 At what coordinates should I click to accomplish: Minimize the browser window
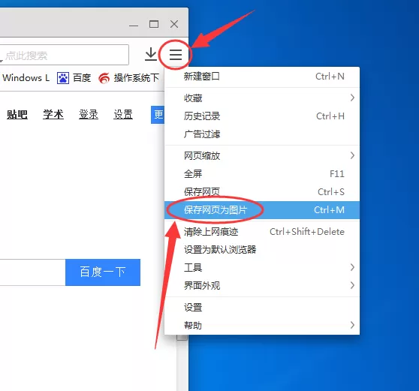(x=134, y=25)
